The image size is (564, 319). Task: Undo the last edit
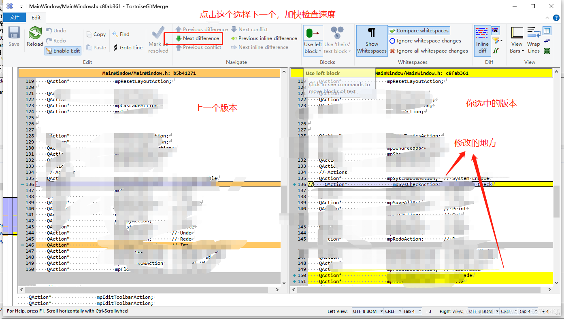click(55, 30)
